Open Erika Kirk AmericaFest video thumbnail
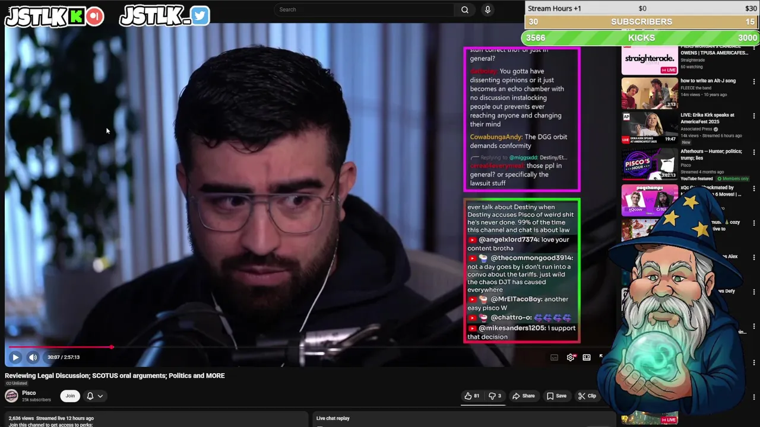The width and height of the screenshot is (760, 427). [x=650, y=129]
